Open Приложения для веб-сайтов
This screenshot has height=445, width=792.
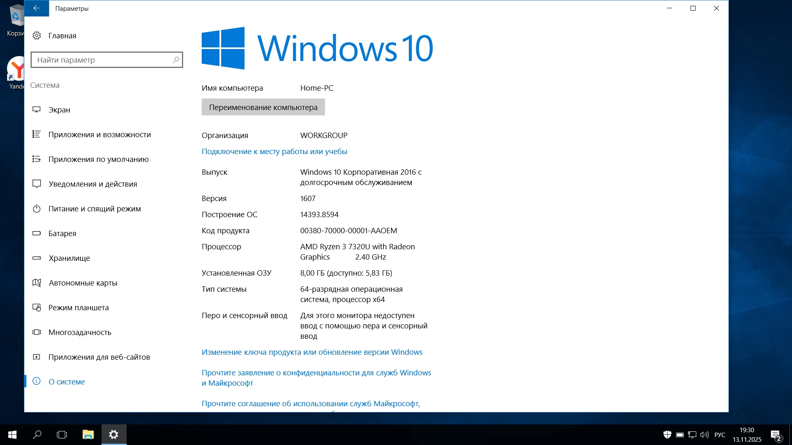[x=99, y=357]
